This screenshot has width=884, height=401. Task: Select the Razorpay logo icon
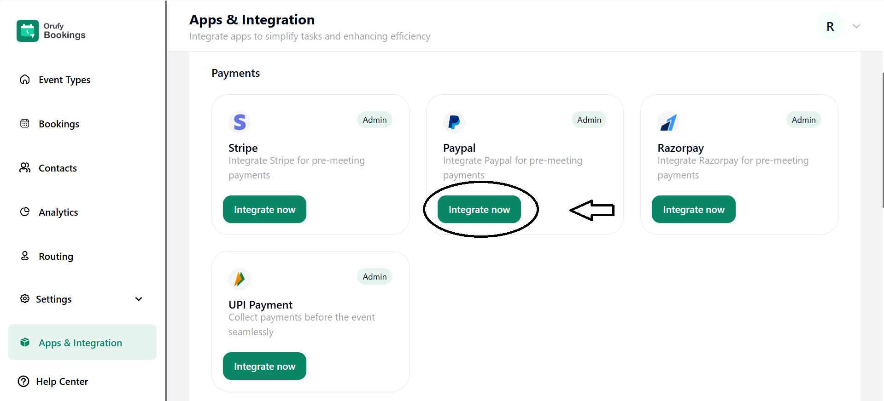tap(668, 122)
